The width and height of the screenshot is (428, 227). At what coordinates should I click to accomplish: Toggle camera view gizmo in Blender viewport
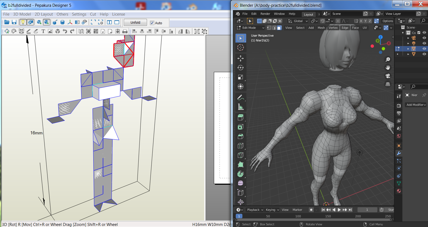coord(388,76)
